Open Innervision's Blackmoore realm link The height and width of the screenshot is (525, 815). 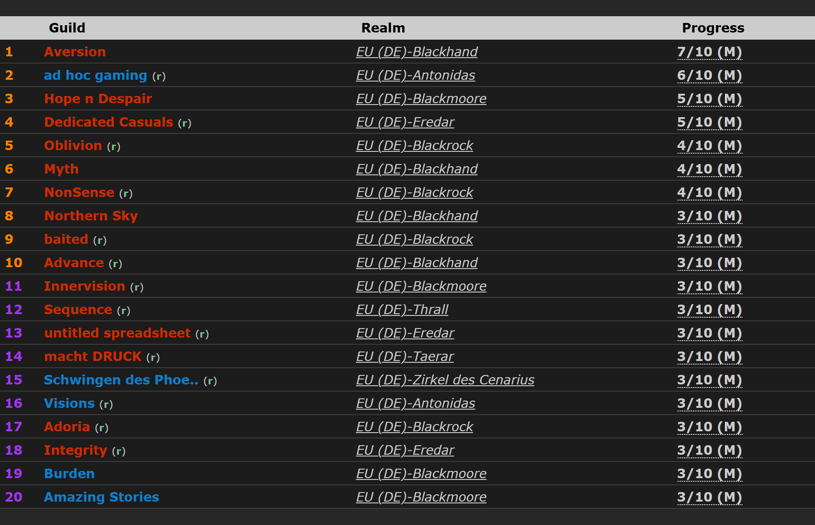click(421, 286)
